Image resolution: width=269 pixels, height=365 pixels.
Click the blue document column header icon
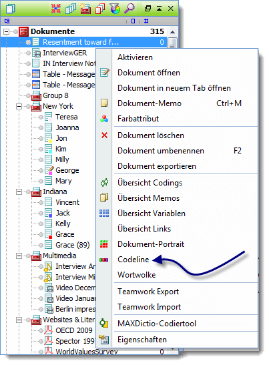pyautogui.click(x=133, y=21)
